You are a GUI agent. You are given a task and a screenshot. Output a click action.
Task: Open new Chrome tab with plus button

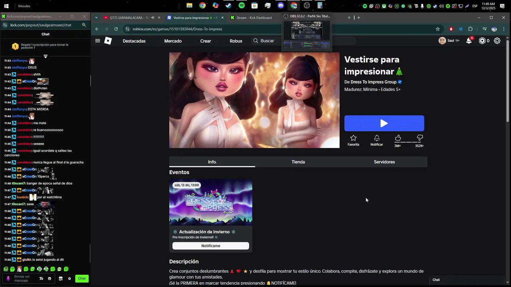pos(358,18)
